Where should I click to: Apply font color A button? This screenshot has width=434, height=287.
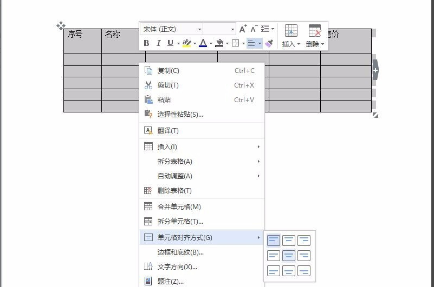[203, 43]
